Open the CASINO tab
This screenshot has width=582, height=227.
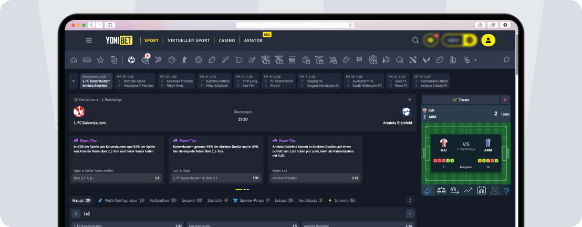pyautogui.click(x=227, y=40)
